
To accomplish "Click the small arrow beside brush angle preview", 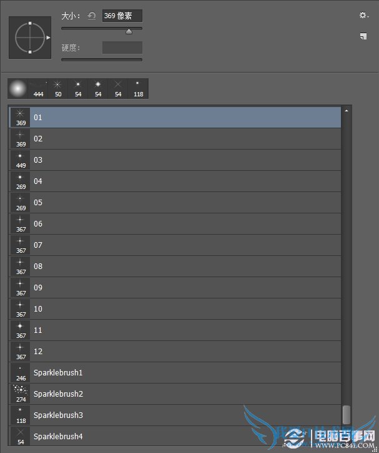I will click(x=48, y=38).
